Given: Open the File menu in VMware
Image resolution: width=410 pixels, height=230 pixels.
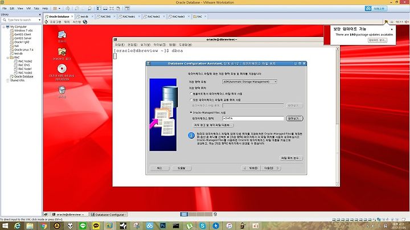Looking at the screenshot, I should [5, 9].
